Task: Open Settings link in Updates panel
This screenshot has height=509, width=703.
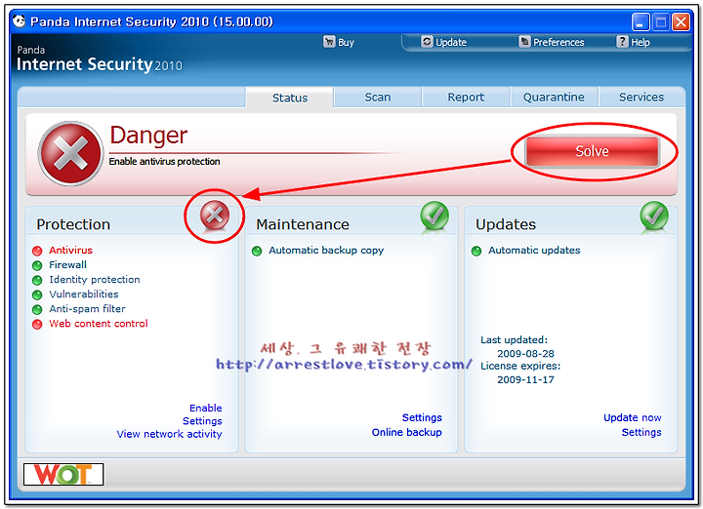Action: [x=641, y=432]
